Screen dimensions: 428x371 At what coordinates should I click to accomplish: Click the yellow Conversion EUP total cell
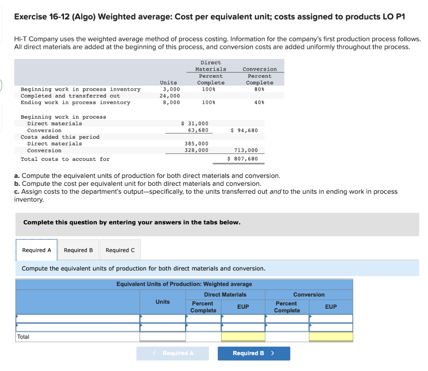point(331,336)
